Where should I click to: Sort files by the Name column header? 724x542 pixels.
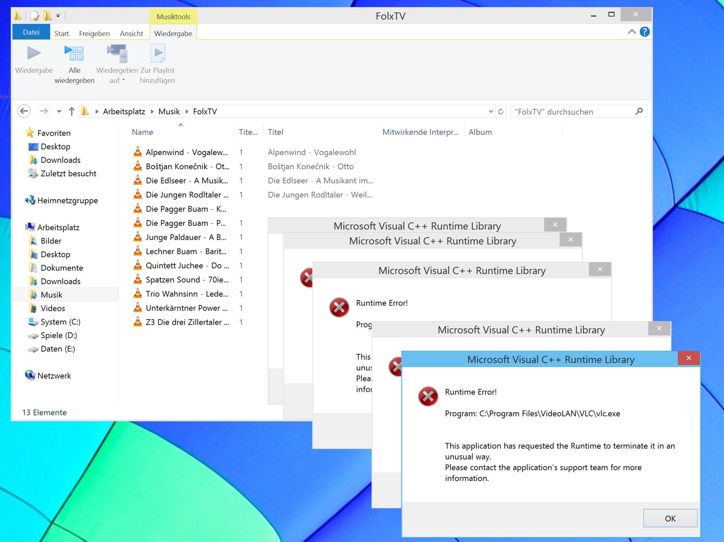point(143,132)
